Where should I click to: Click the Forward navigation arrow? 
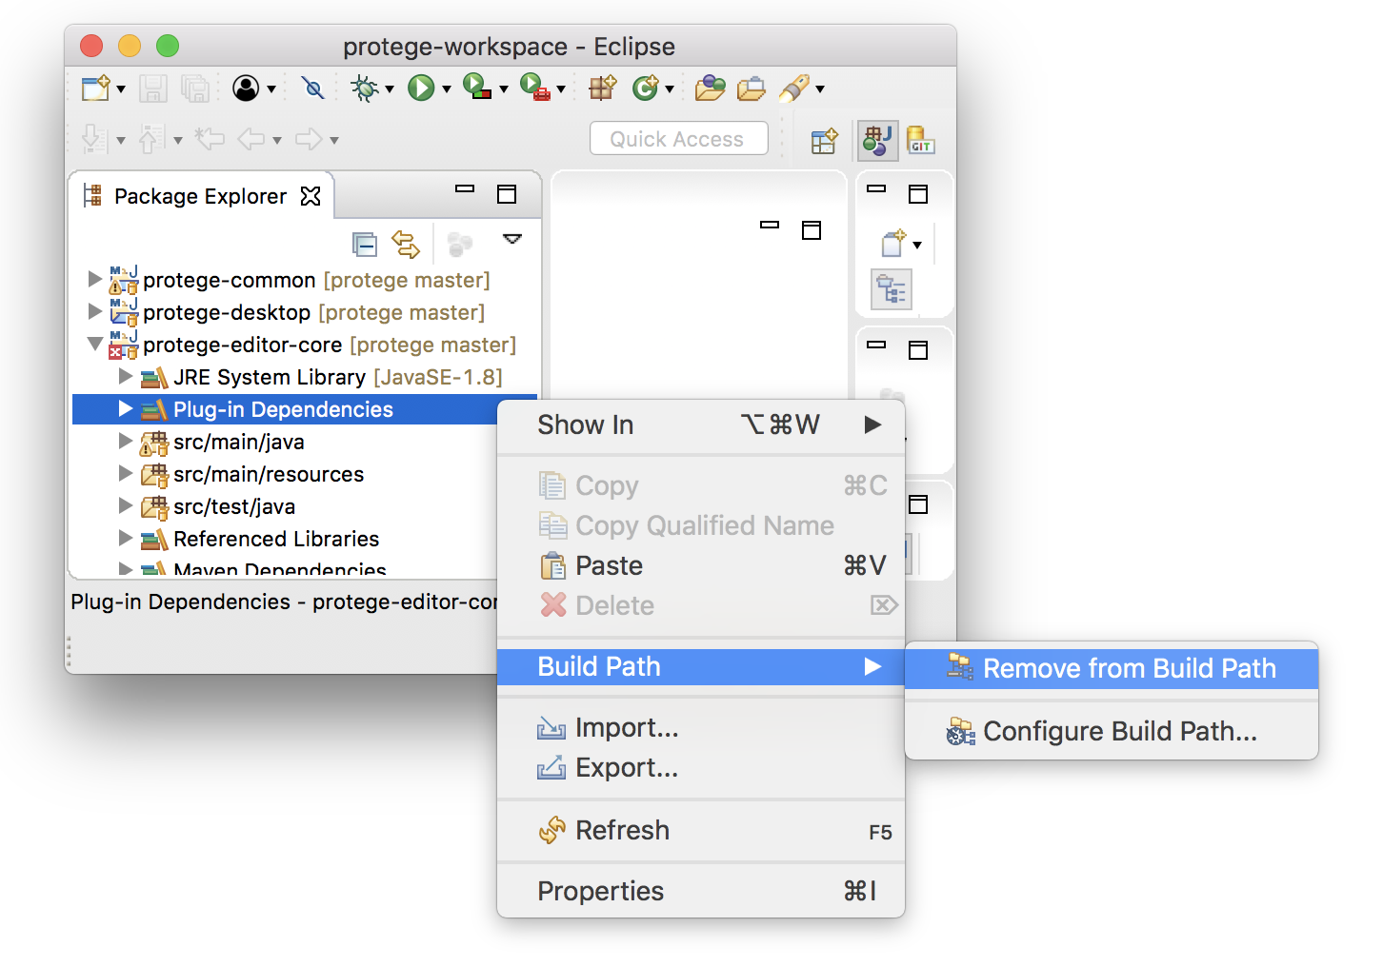pos(309,140)
